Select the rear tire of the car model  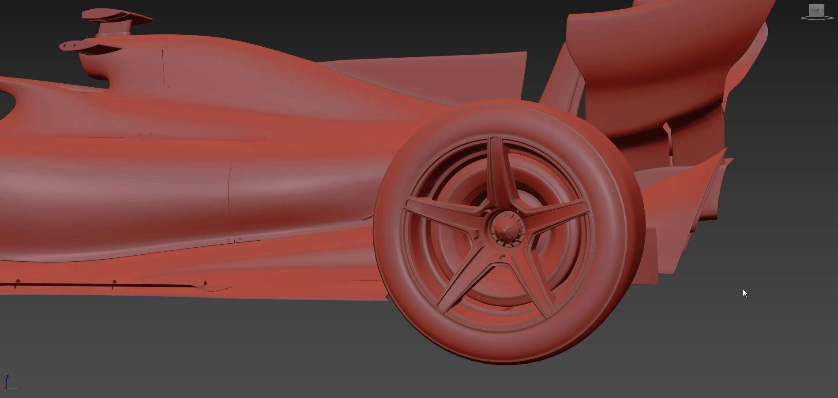[509, 232]
